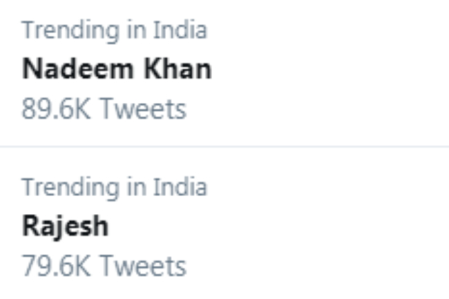The image size is (449, 299).
Task: Open the Nadeem Khan trending topic
Action: (117, 70)
